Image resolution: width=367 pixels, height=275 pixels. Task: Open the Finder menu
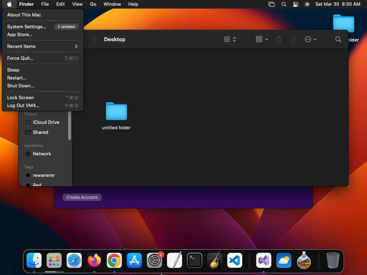[x=27, y=4]
